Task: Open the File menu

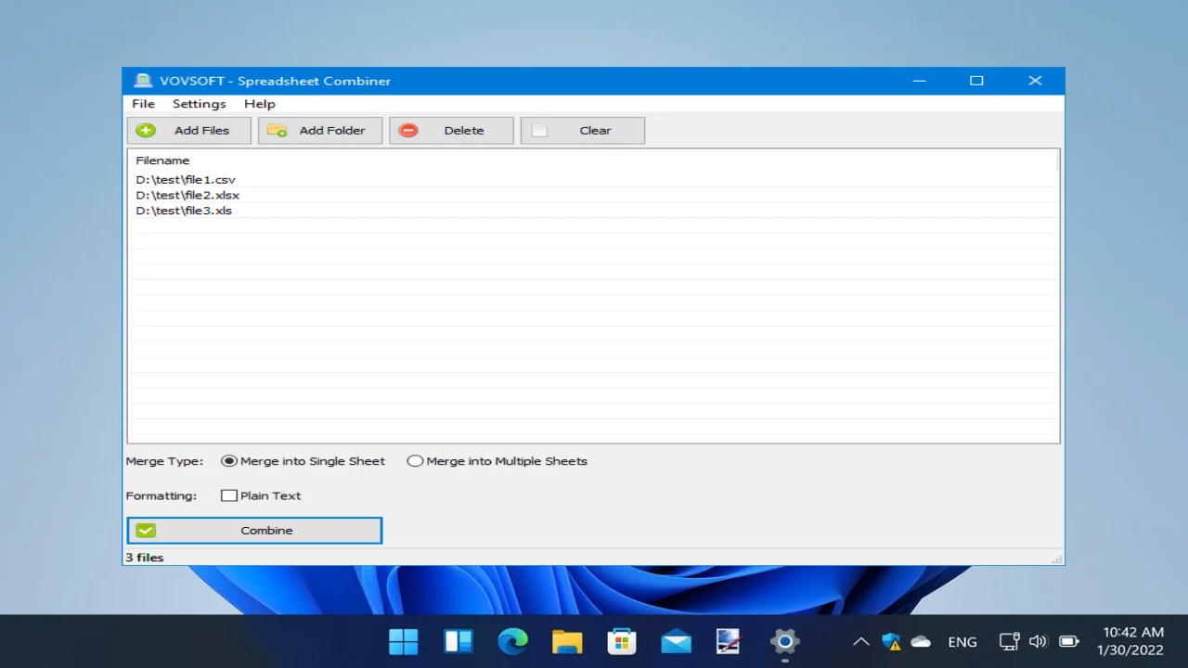Action: click(x=143, y=104)
